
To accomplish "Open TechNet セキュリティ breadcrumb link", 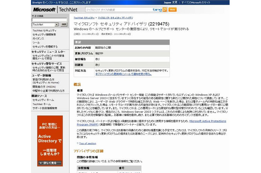I will pyautogui.click(x=84, y=18).
